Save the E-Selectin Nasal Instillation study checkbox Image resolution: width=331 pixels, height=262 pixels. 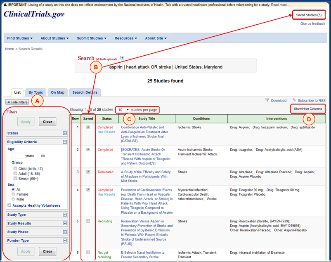tap(88, 252)
